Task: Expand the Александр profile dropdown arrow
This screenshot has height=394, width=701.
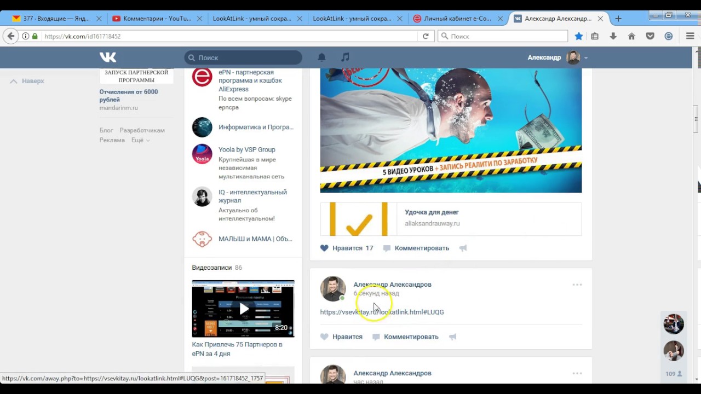Action: pos(586,57)
